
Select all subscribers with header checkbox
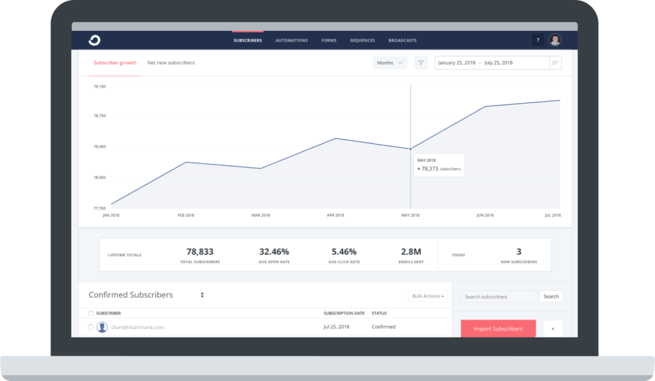click(90, 313)
